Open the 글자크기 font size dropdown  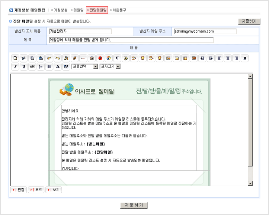point(110,66)
